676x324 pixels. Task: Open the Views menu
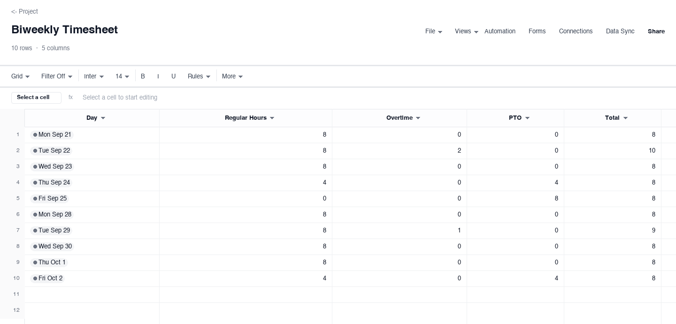coord(467,31)
